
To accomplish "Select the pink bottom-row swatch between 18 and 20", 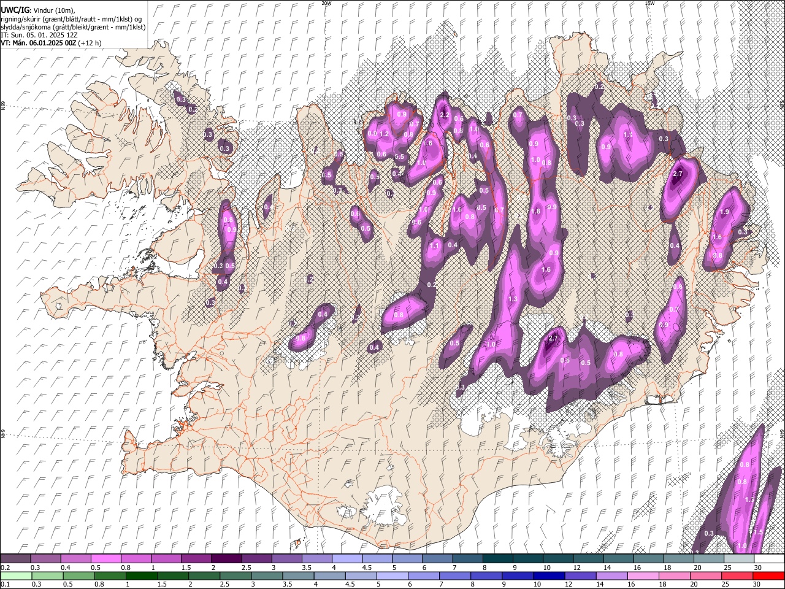I will pyautogui.click(x=674, y=576).
